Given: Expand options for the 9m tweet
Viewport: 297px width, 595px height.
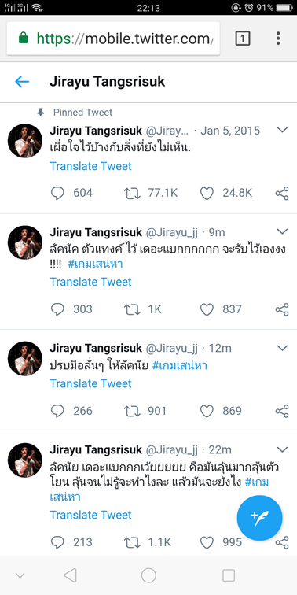Looking at the screenshot, I should point(283,231).
